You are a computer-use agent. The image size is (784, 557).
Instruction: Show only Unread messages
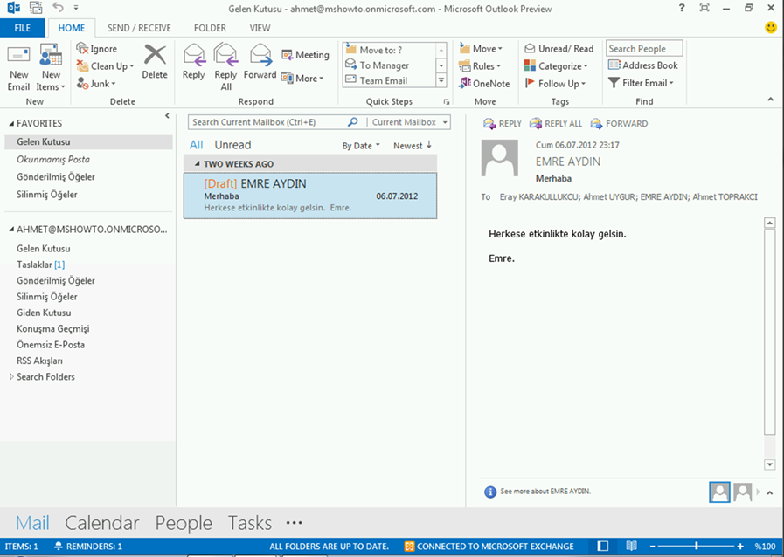point(232,145)
